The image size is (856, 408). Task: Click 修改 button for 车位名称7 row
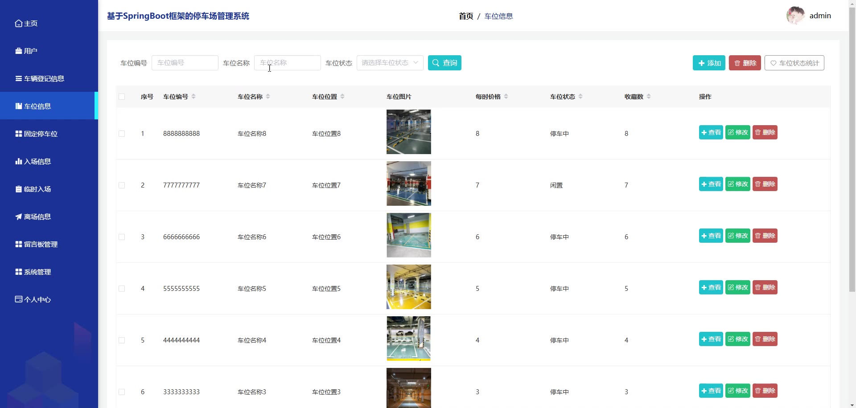(737, 184)
